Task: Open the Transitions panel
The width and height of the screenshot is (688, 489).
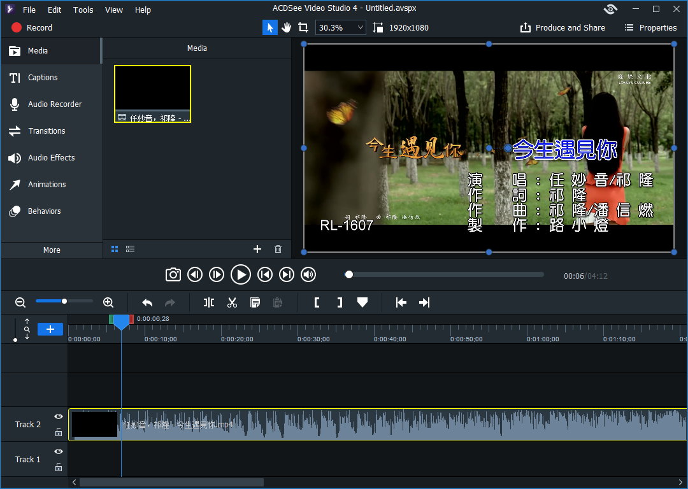Action: (x=51, y=131)
